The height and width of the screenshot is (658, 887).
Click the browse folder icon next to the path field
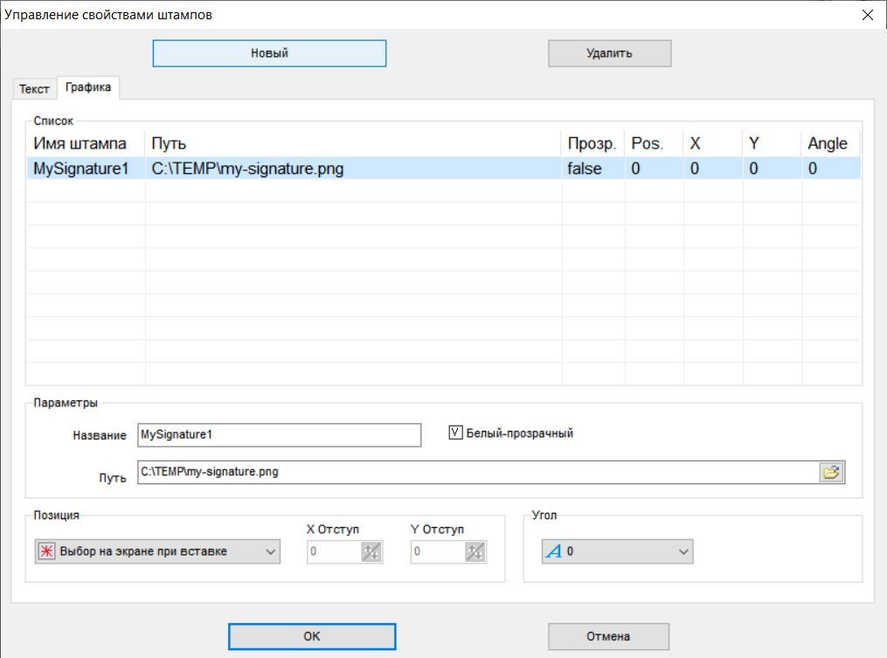(831, 472)
